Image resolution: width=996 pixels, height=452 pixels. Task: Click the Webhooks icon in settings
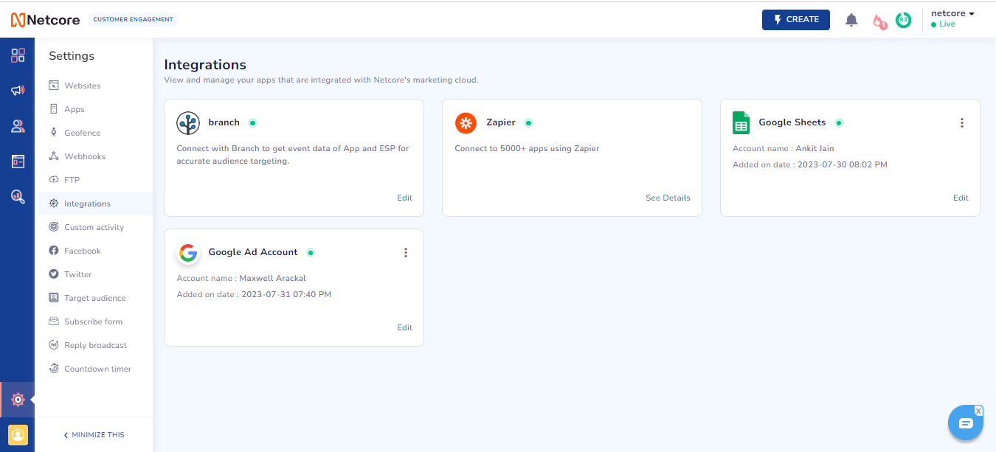click(x=53, y=156)
